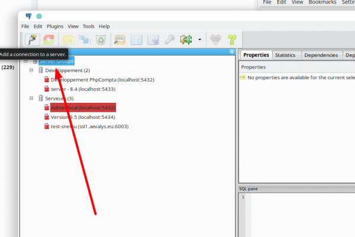Open the Tools menu
Screen dimensions: 355x237
pyautogui.click(x=89, y=27)
